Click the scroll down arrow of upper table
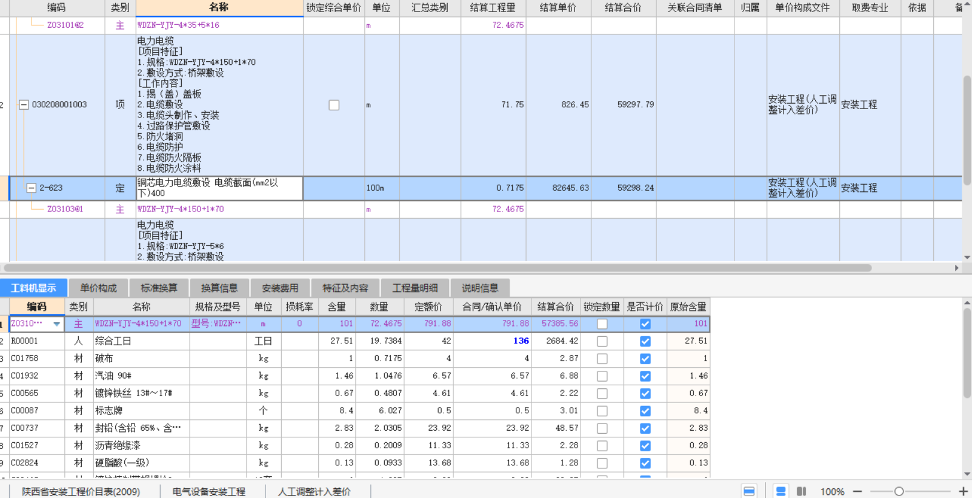Viewport: 972px width, 498px height. click(967, 257)
